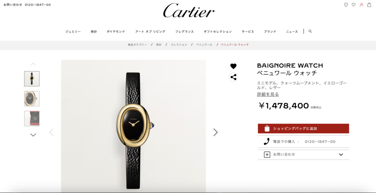Open the store locator pin icon

tap(346, 5)
